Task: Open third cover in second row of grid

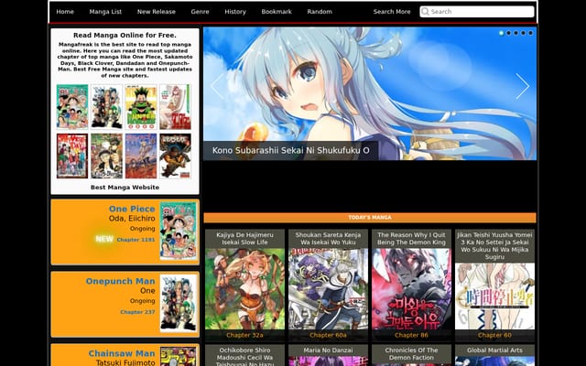Action: pos(141,156)
